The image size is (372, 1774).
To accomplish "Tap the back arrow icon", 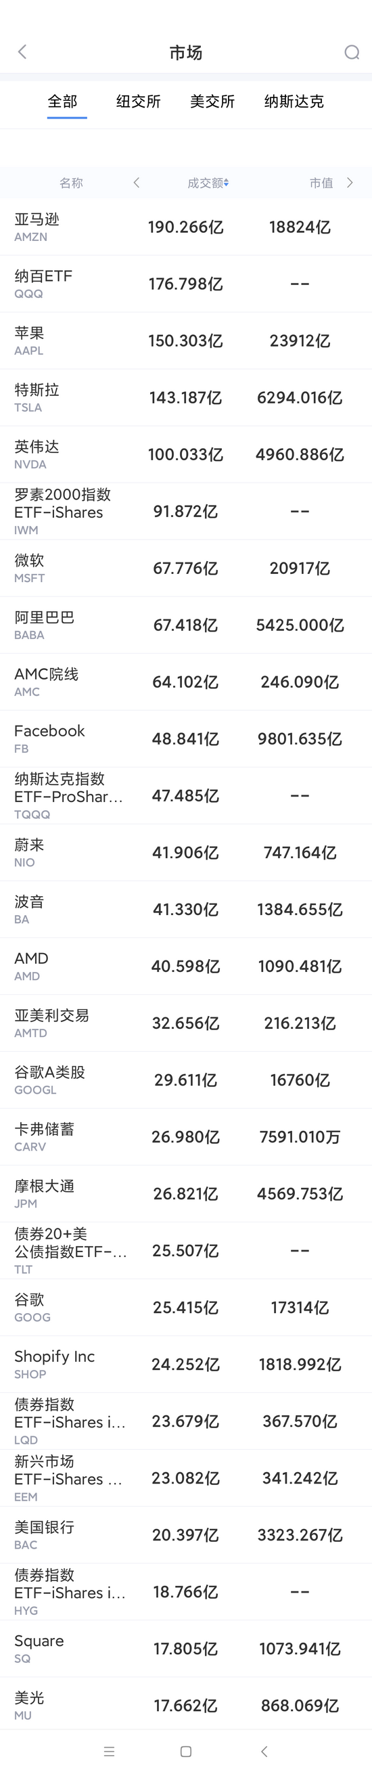I will [x=22, y=51].
